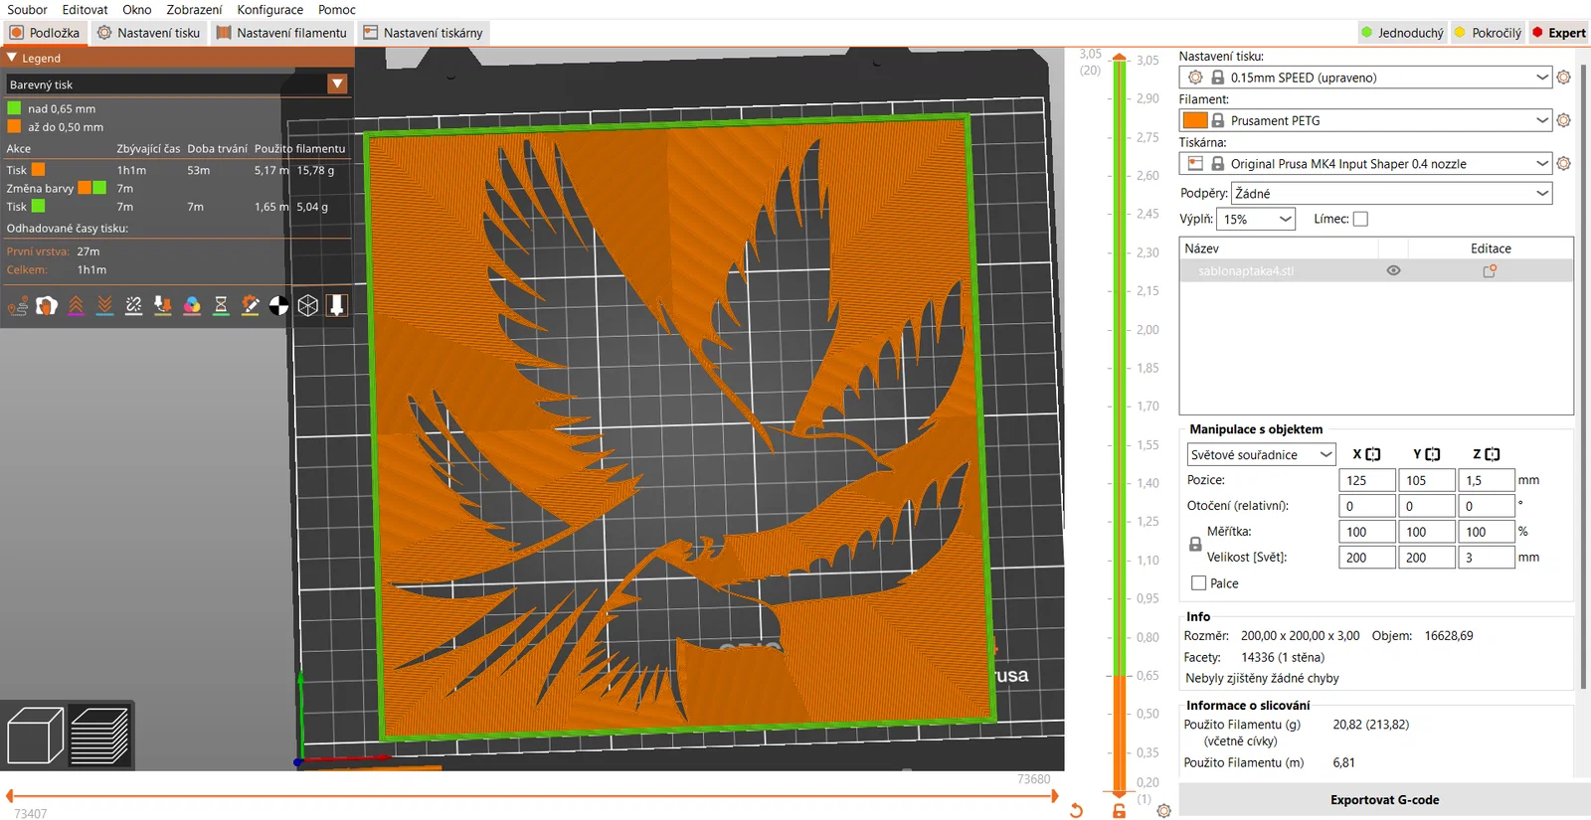
Task: Toggle color changes visibility icon
Action: [x=192, y=306]
